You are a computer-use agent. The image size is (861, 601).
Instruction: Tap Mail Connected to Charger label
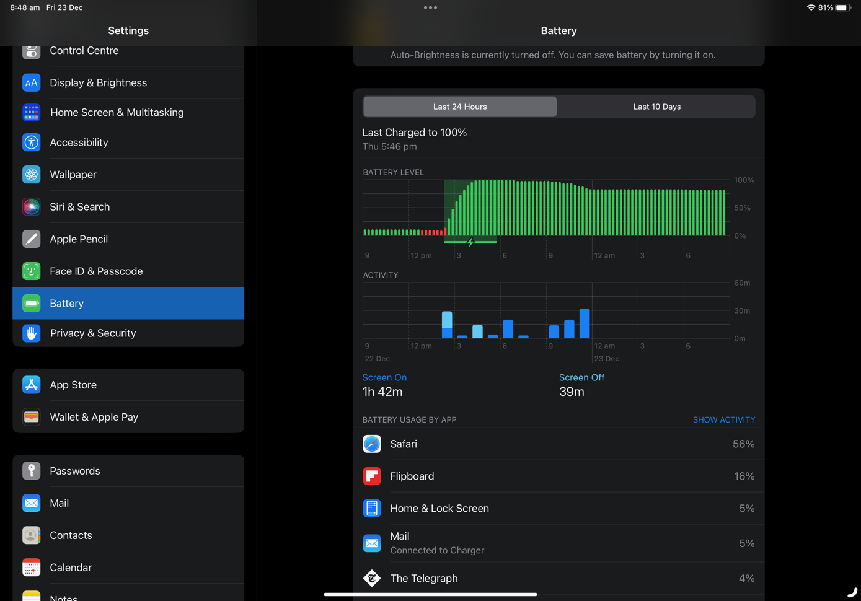(437, 550)
